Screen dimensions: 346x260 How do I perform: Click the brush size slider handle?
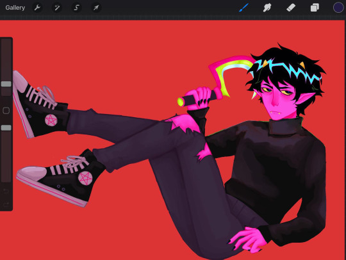pyautogui.click(x=6, y=84)
